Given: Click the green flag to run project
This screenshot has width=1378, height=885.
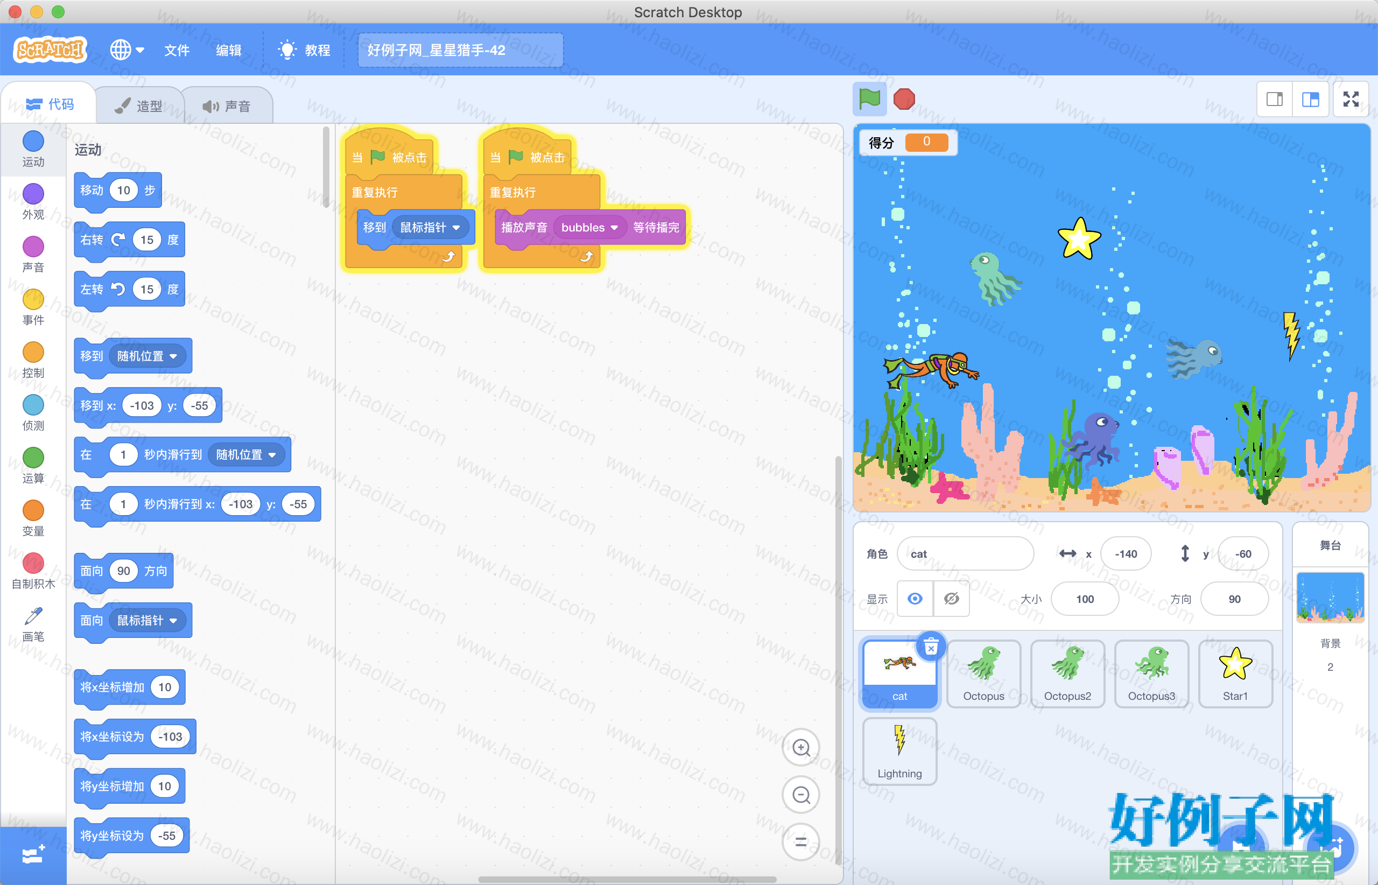Looking at the screenshot, I should pyautogui.click(x=869, y=99).
